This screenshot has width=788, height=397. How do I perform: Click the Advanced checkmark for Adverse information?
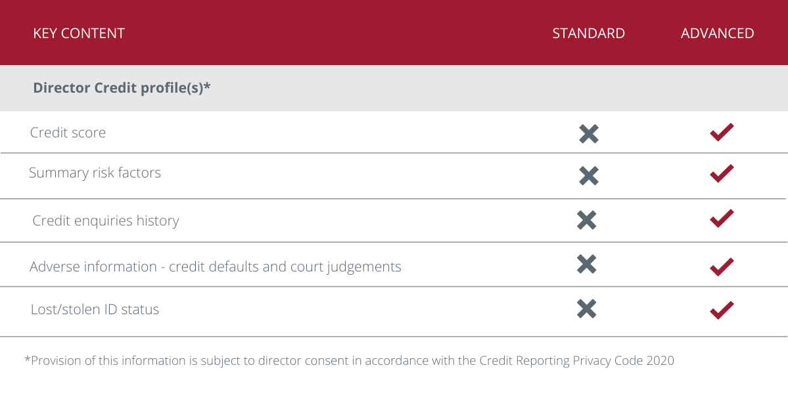point(722,267)
